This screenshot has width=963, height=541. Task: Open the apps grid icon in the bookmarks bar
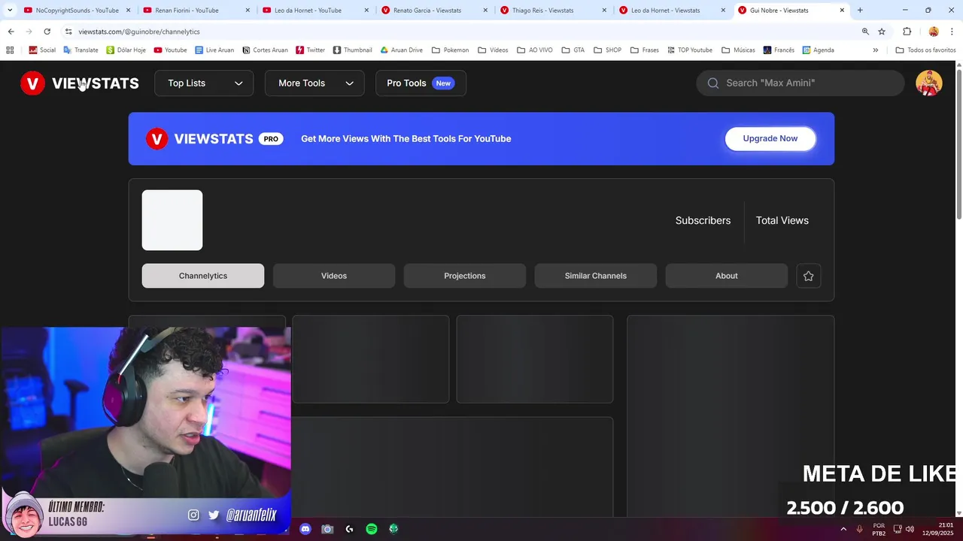click(x=10, y=50)
